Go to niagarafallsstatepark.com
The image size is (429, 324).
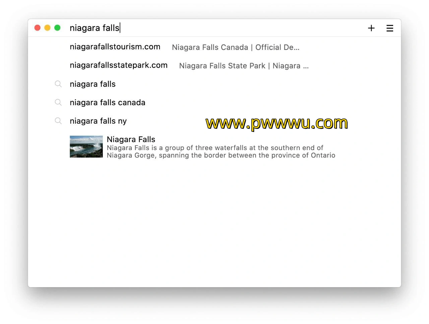119,65
